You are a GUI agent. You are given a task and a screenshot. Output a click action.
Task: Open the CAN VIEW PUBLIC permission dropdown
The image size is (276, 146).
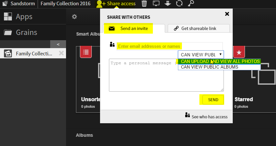[x=201, y=54]
